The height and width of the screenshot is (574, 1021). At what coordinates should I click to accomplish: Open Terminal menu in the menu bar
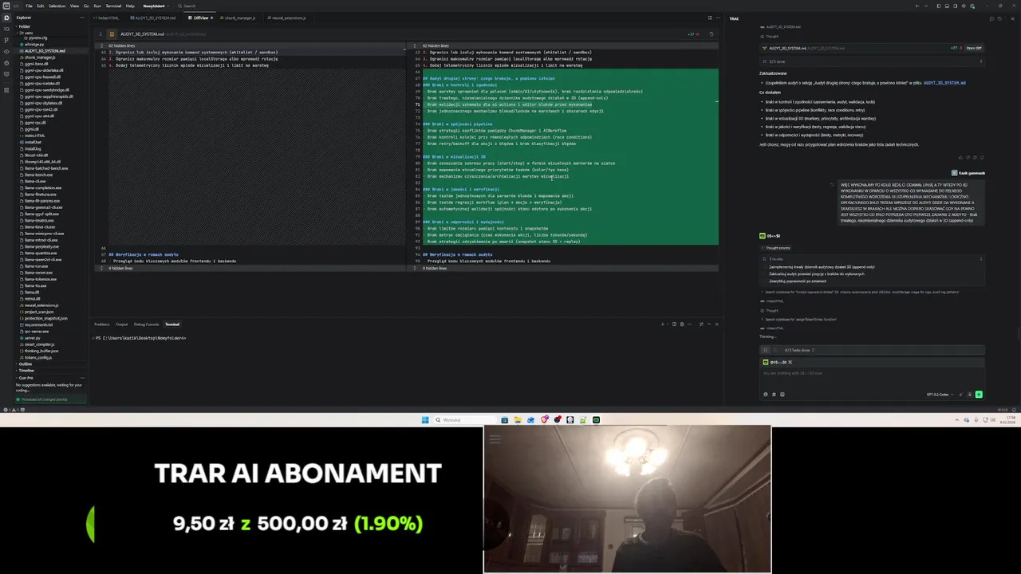pyautogui.click(x=113, y=6)
